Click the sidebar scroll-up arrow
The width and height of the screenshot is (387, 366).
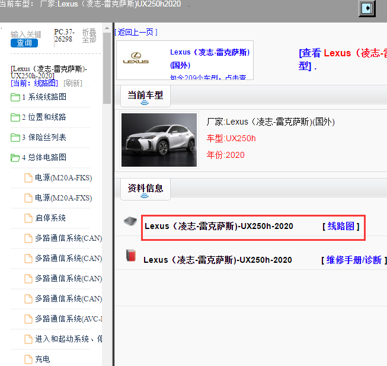[107, 28]
